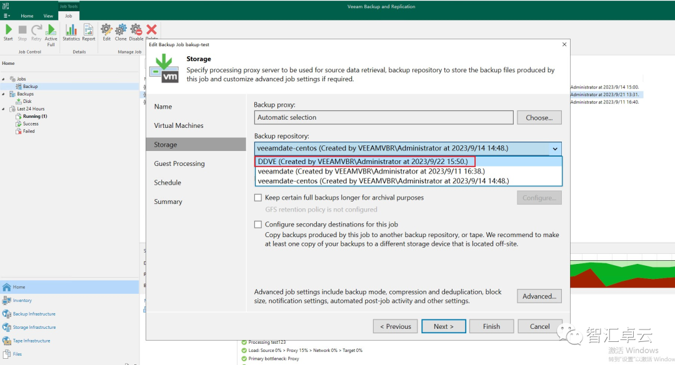Screen dimensions: 675x365
Task: Start an Active Full backup
Action: (51, 36)
